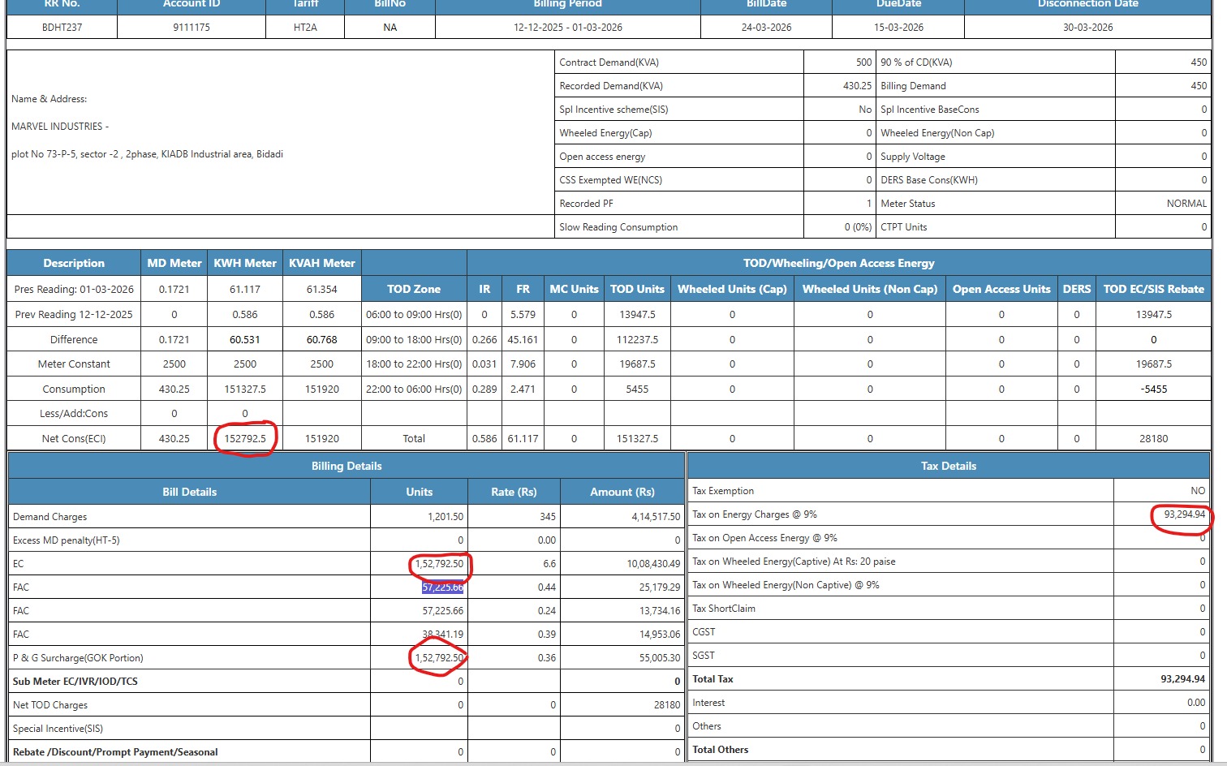Click the circled Tax on Energy Charges amount
The height and width of the screenshot is (766, 1227).
click(x=1184, y=514)
